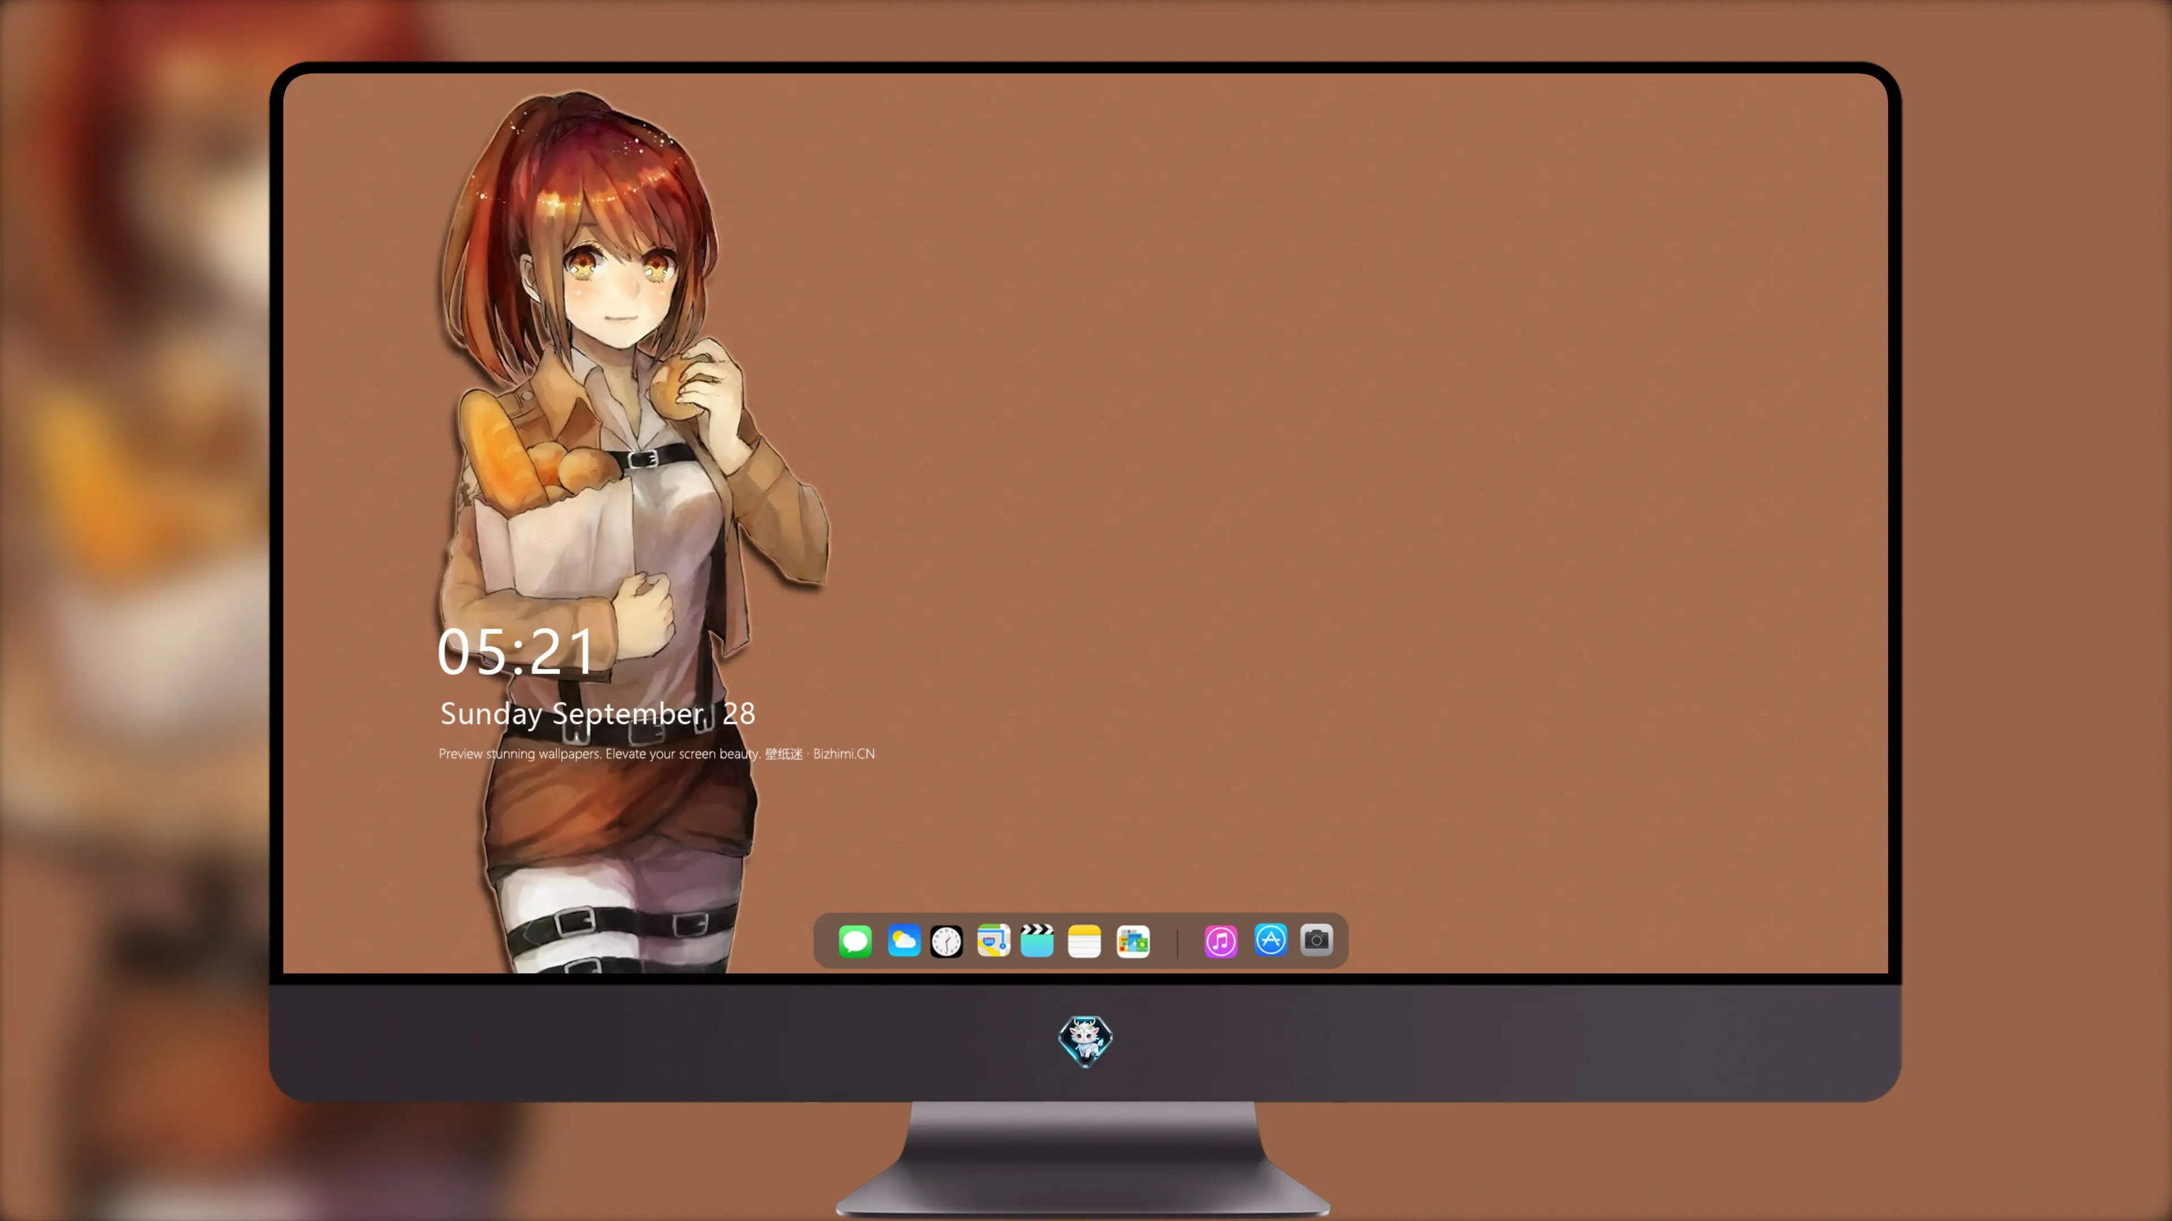Open the Newsstand collage app icon

pyautogui.click(x=1132, y=941)
